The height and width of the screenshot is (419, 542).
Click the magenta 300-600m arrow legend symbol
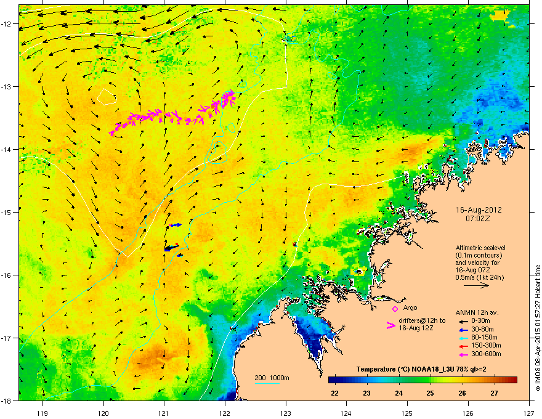[464, 354]
